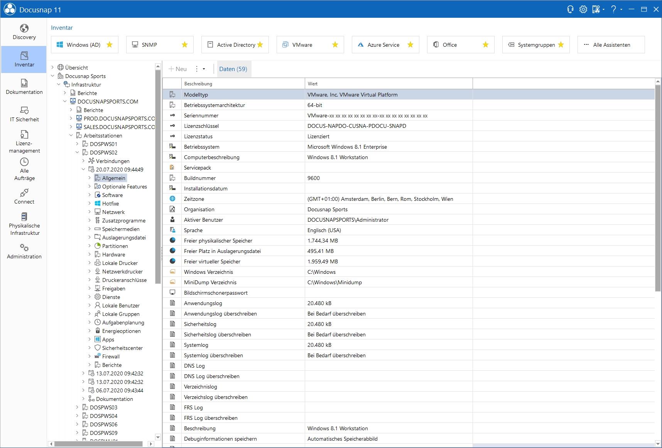The height and width of the screenshot is (448, 662).
Task: Open the Connect section
Action: (24, 197)
